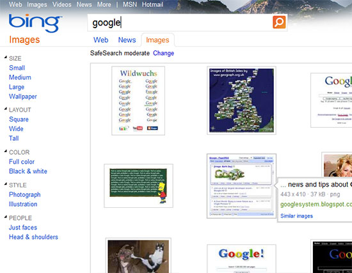
Task: Filter images to Just faces
Action: (23, 228)
